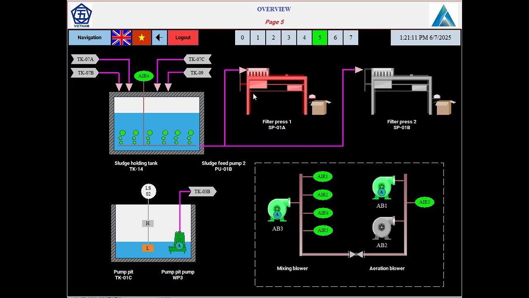Click the 'Page 5' subtitle text
The image size is (529, 298).
coord(275,22)
